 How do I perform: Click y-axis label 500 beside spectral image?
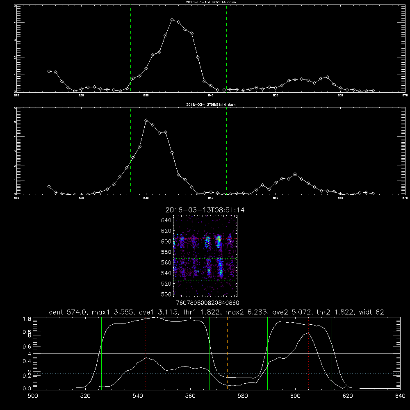pos(166,294)
